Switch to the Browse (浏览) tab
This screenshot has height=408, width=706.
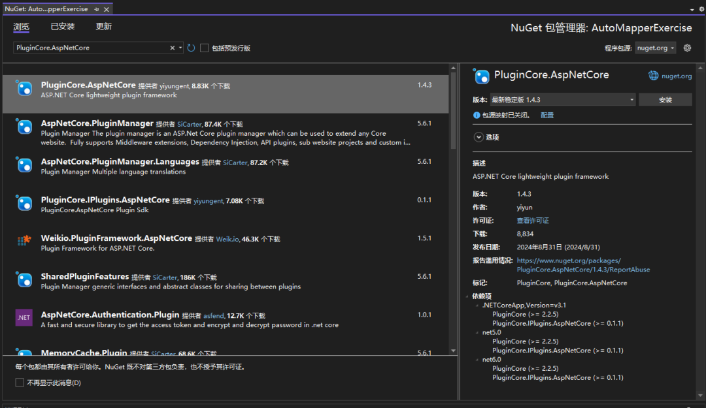(x=21, y=27)
